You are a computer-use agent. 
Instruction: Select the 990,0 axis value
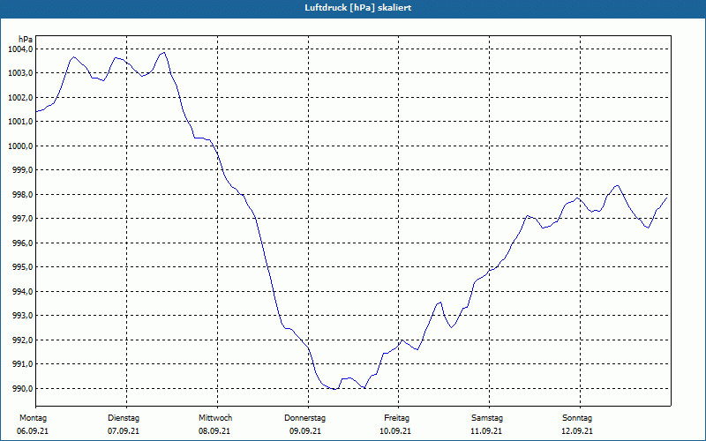coord(23,388)
